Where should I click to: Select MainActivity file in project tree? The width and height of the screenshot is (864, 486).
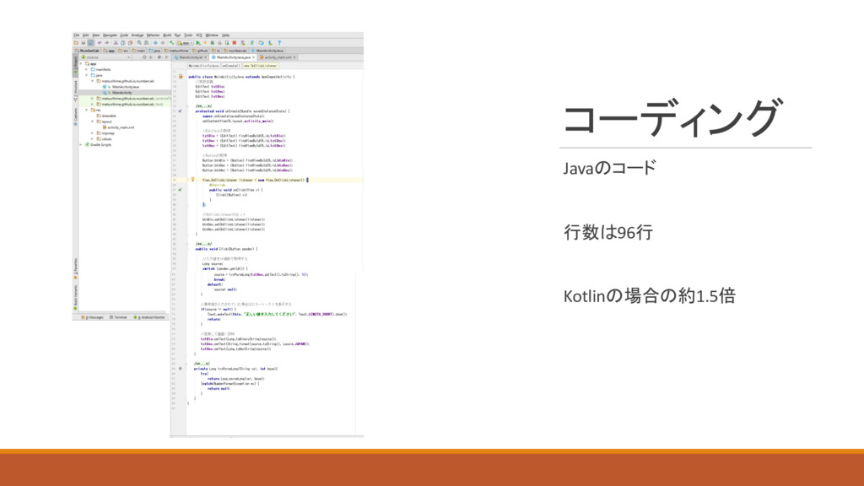(x=121, y=93)
